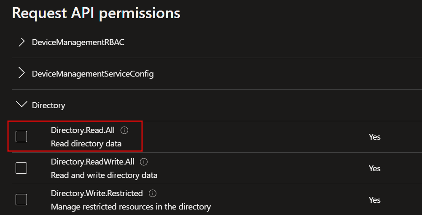Open info icon beside Directory.ReadWrite.All
This screenshot has width=422, height=215.
coord(144,162)
